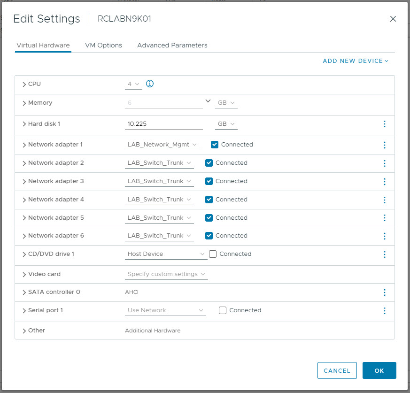Open Network adapter 5 network dropdown
The image size is (410, 393).
point(159,218)
